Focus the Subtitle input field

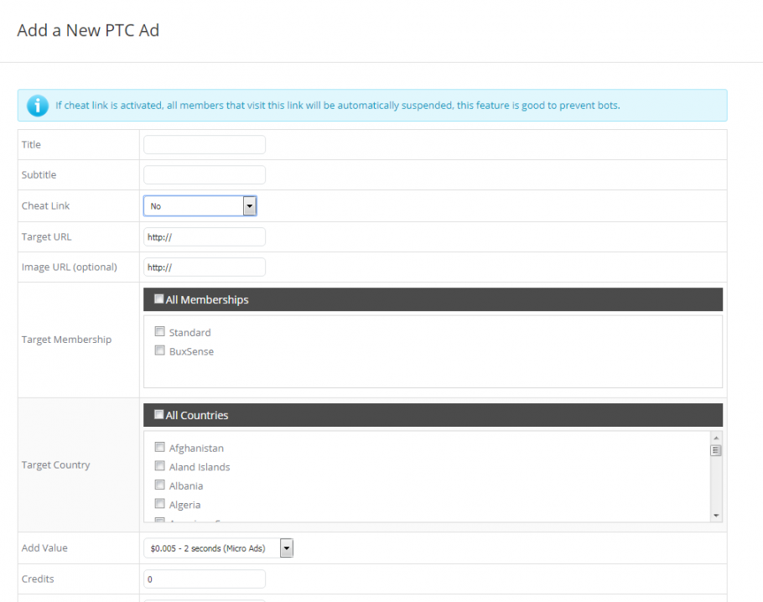pyautogui.click(x=205, y=174)
